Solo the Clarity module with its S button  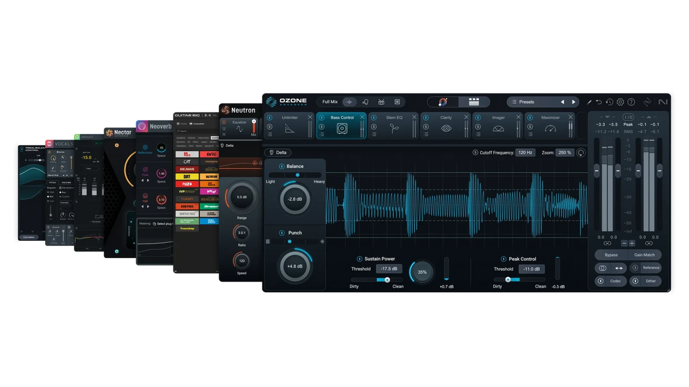pyautogui.click(x=425, y=127)
